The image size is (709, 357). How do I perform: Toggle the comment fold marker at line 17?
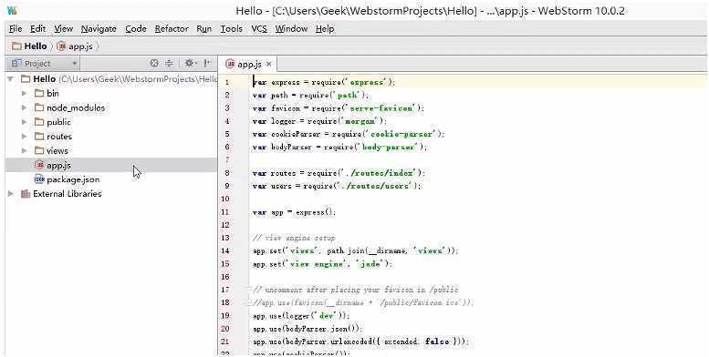(249, 290)
